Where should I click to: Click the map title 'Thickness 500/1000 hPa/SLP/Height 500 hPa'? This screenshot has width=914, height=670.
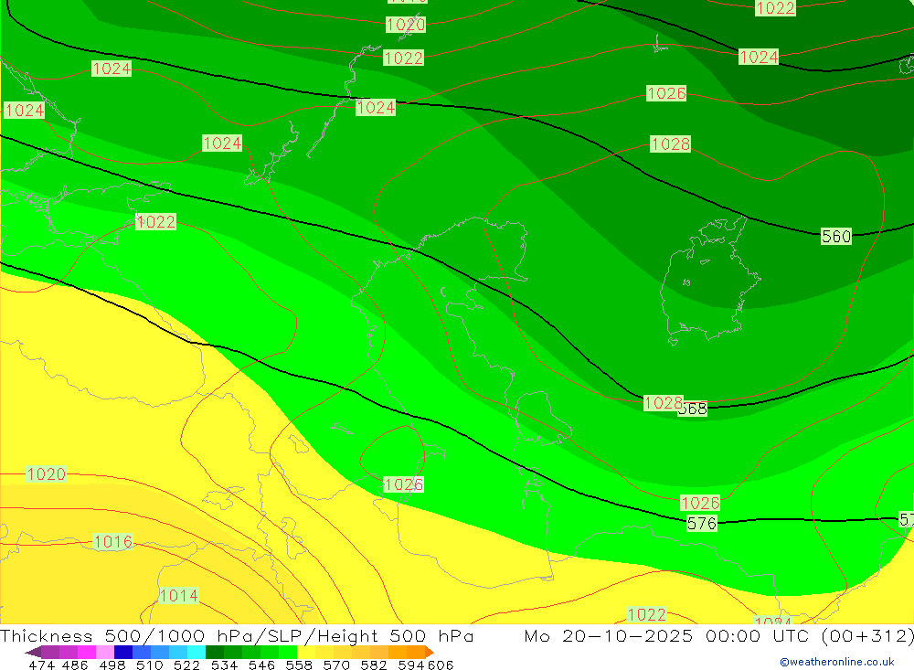click(x=237, y=635)
